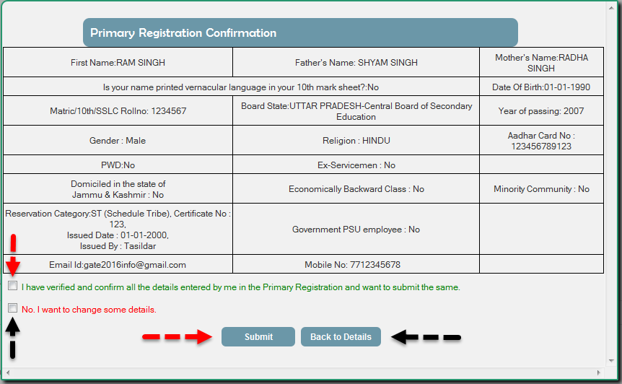Click the black dashed arrow beside Back to Details
Image resolution: width=622 pixels, height=384 pixels.
click(x=426, y=337)
